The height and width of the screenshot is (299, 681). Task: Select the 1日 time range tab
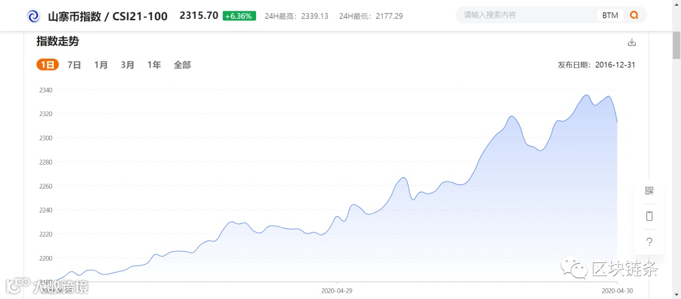(x=47, y=65)
